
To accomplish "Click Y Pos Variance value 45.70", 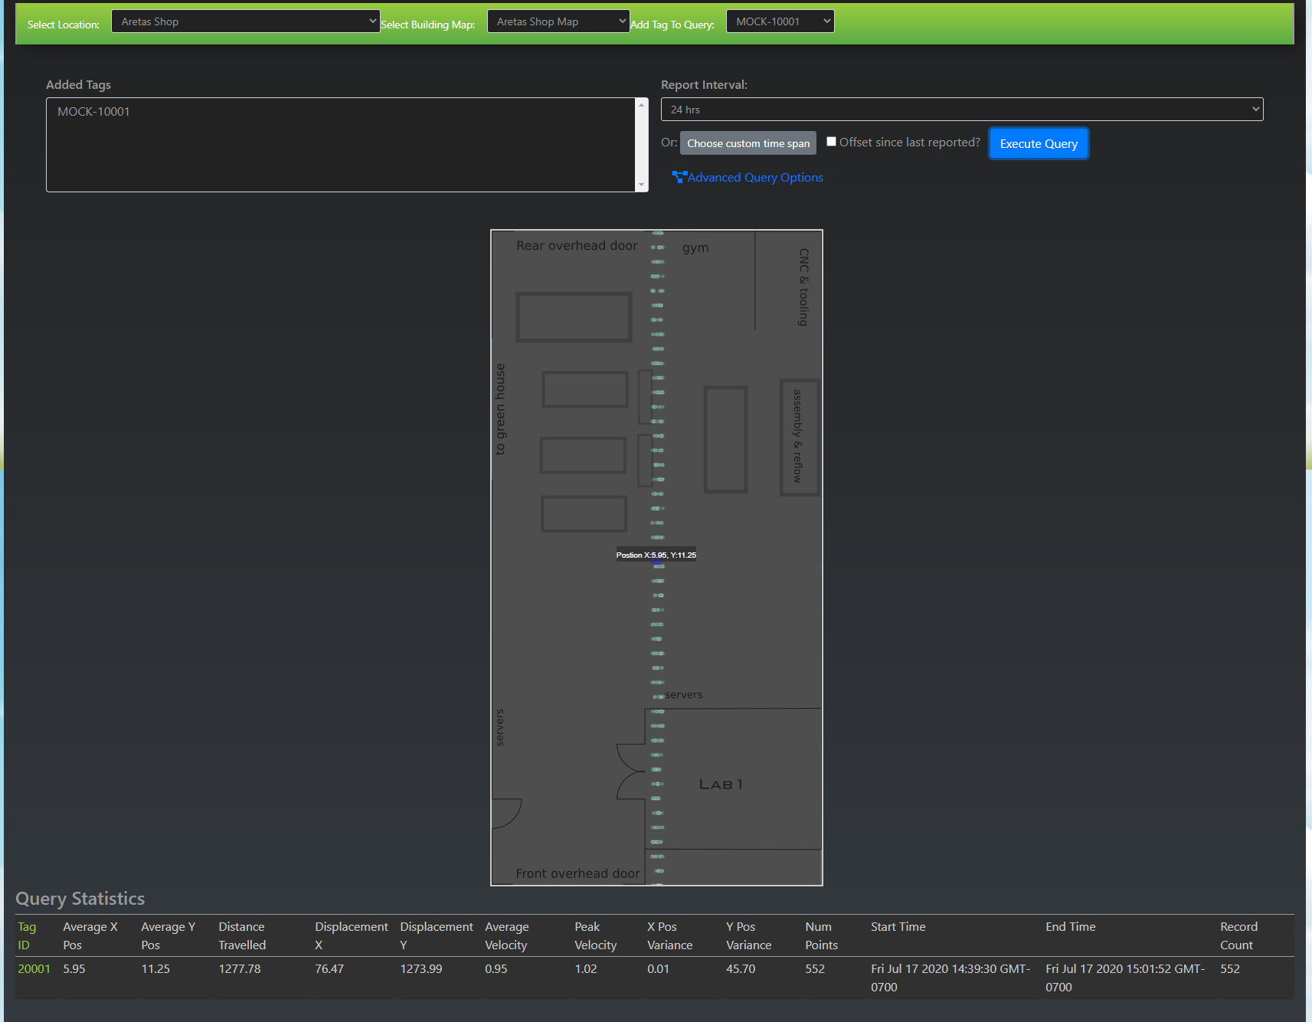I will 741,969.
